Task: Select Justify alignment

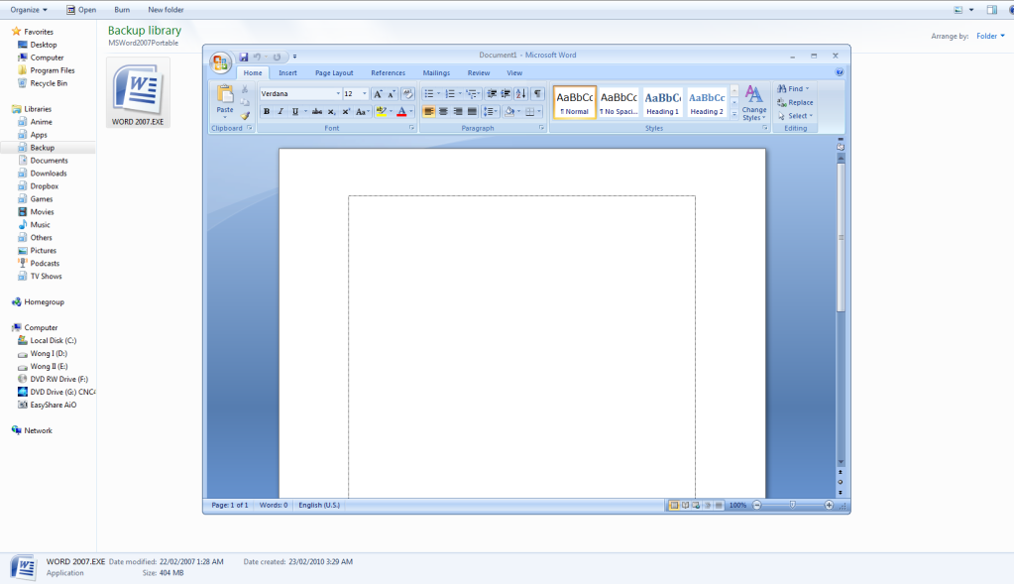Action: click(x=472, y=111)
